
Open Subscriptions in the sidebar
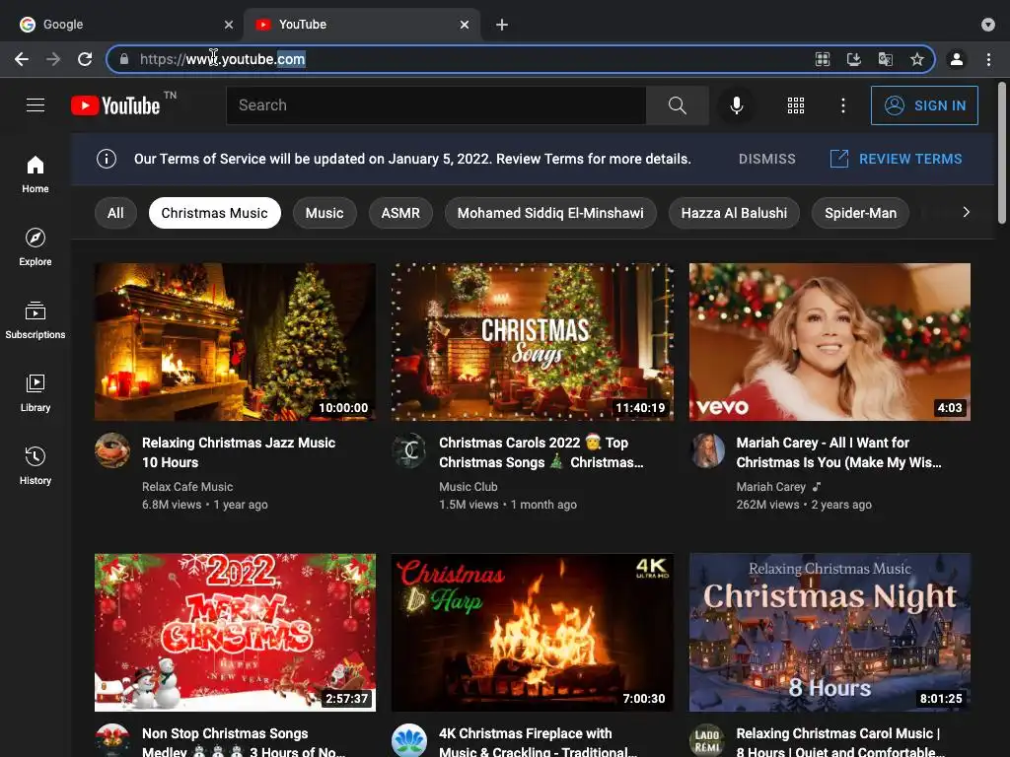[36, 320]
